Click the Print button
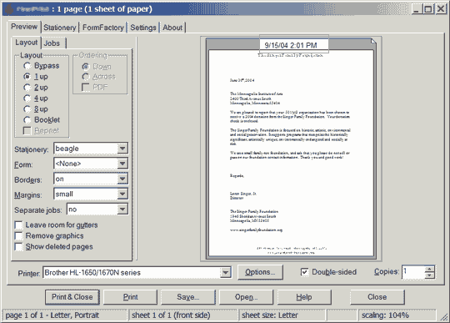The width and height of the screenshot is (450, 323). (130, 297)
